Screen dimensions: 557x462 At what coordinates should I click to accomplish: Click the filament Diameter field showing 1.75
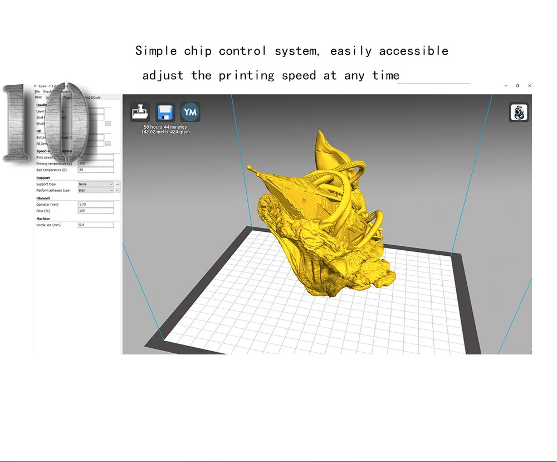coord(96,205)
